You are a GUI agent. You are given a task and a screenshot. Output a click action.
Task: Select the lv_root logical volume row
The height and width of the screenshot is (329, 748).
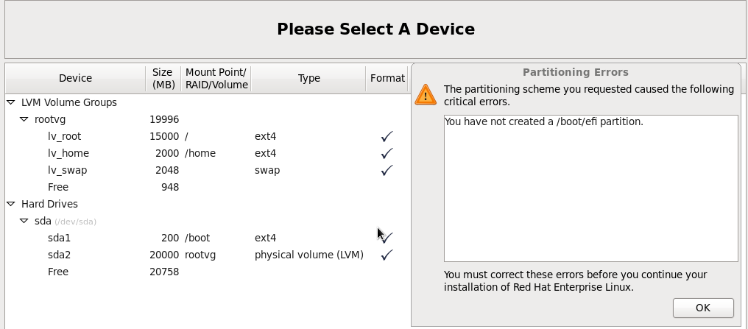click(x=207, y=136)
